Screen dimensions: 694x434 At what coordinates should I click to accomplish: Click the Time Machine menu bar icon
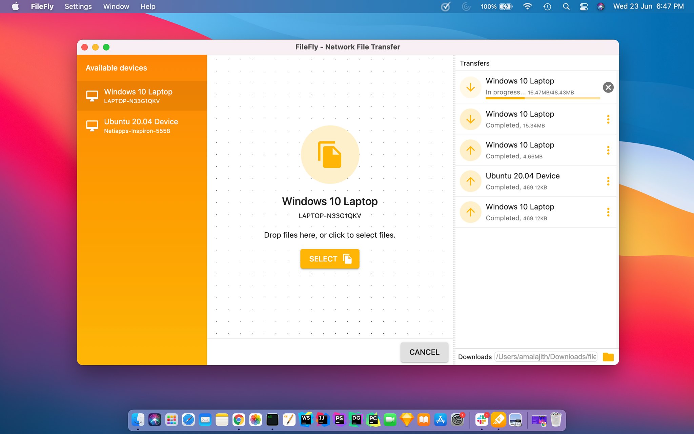click(547, 6)
